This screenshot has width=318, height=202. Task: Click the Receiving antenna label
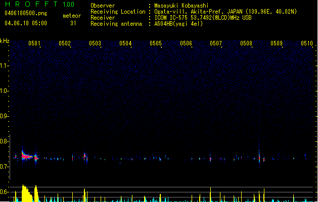(116, 24)
